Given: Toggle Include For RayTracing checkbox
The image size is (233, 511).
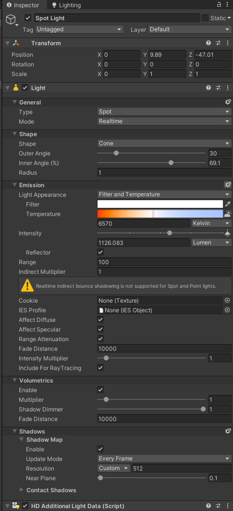Looking at the screenshot, I should click(100, 368).
